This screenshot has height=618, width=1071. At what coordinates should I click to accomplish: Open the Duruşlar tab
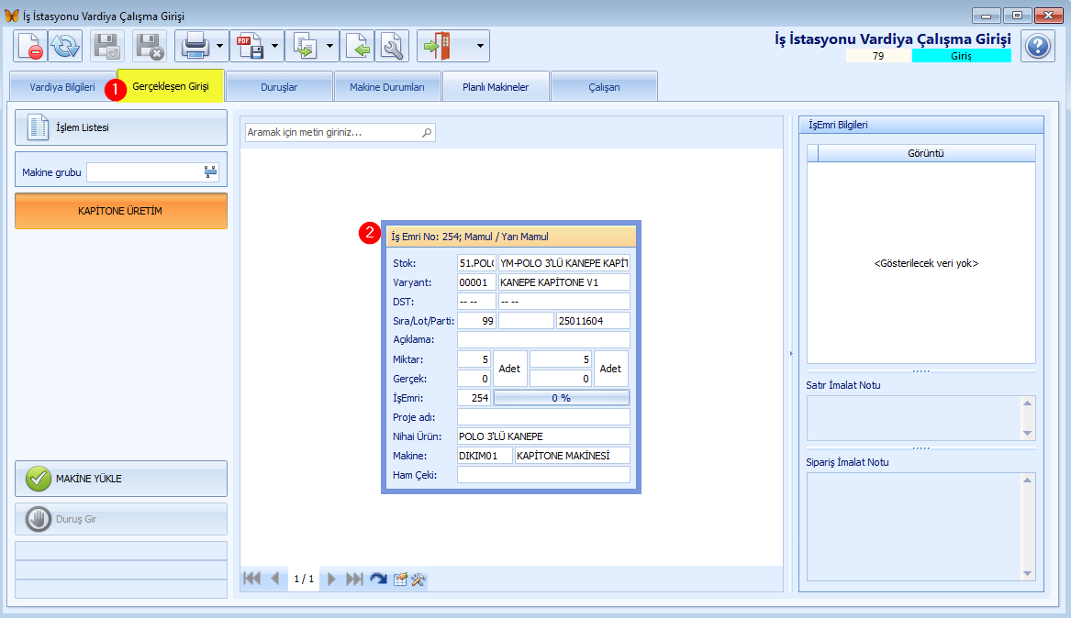click(279, 87)
